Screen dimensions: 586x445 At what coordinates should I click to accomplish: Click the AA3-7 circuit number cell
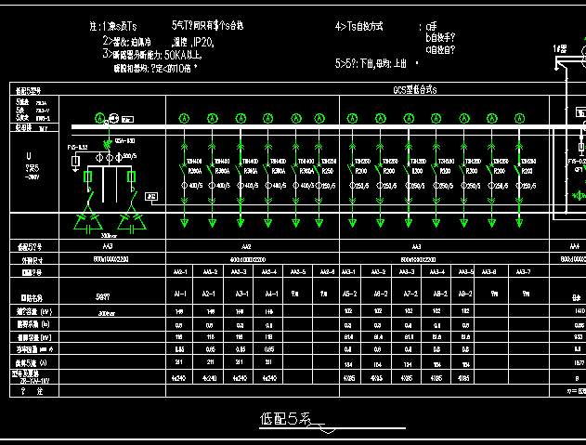(x=524, y=271)
